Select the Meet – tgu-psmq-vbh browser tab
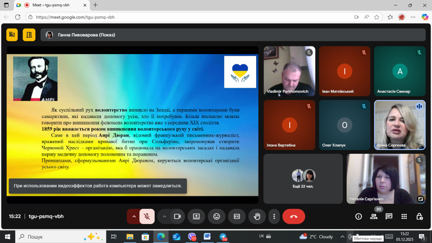 point(51,5)
